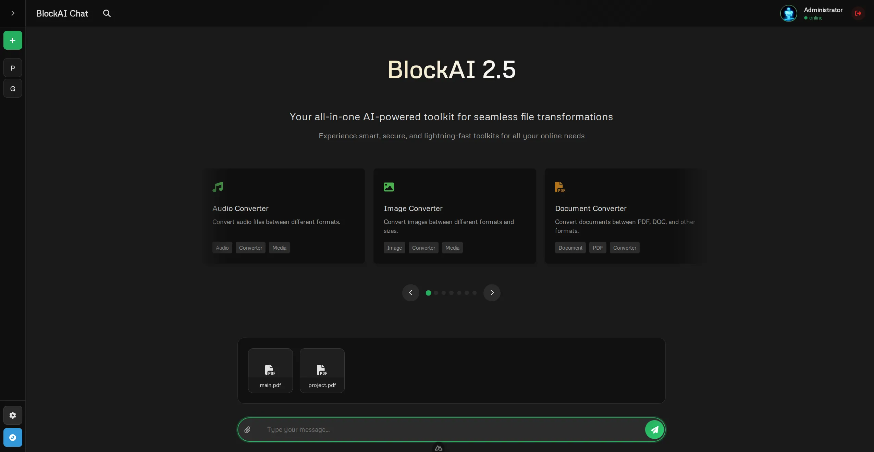Select the Audio tag on Audio Converter
The height and width of the screenshot is (452, 874).
(222, 248)
